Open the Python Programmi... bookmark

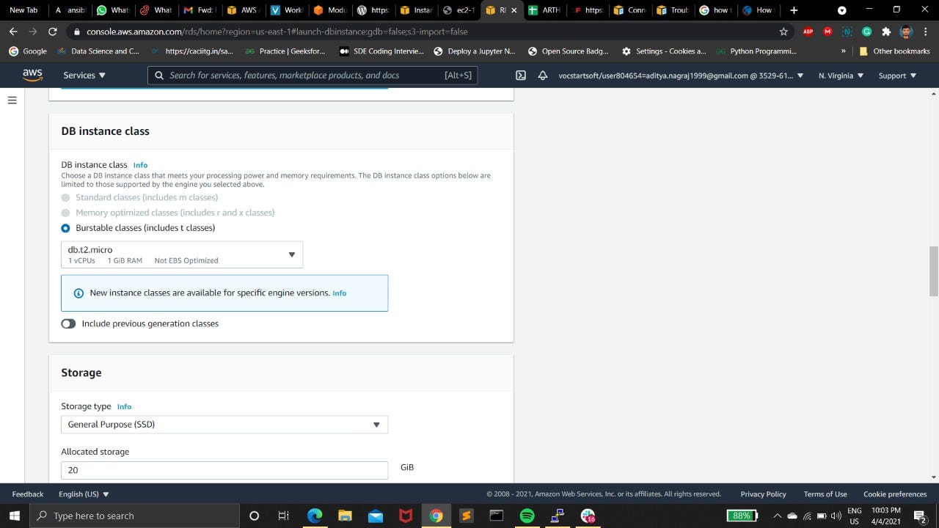(757, 51)
